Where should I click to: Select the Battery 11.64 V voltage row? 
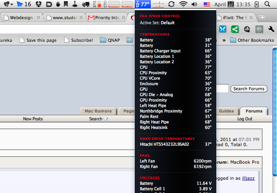[x=176, y=183]
